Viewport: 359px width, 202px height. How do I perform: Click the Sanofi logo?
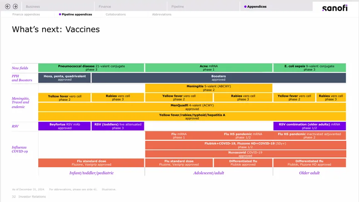coord(335,7)
